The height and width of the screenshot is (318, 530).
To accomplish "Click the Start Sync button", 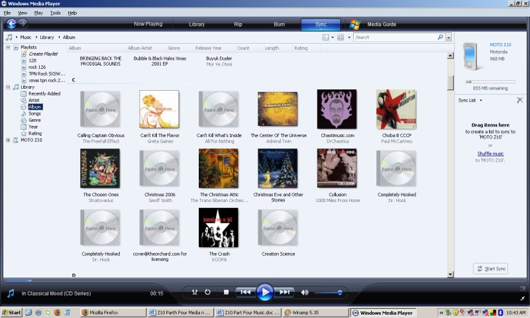I will pos(490,269).
